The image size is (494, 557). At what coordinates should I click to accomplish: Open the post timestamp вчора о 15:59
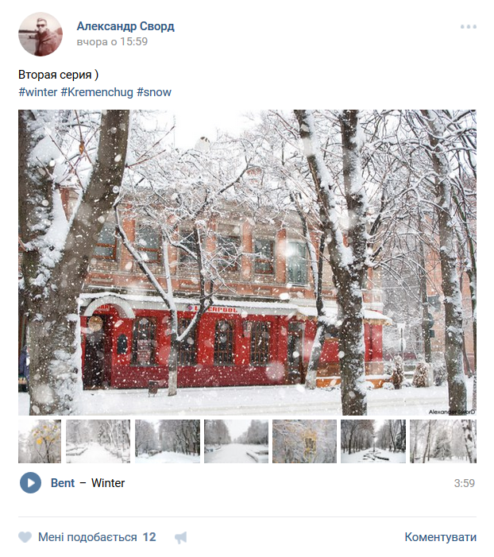(x=112, y=41)
